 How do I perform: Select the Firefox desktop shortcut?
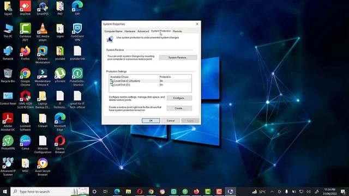click(25, 53)
